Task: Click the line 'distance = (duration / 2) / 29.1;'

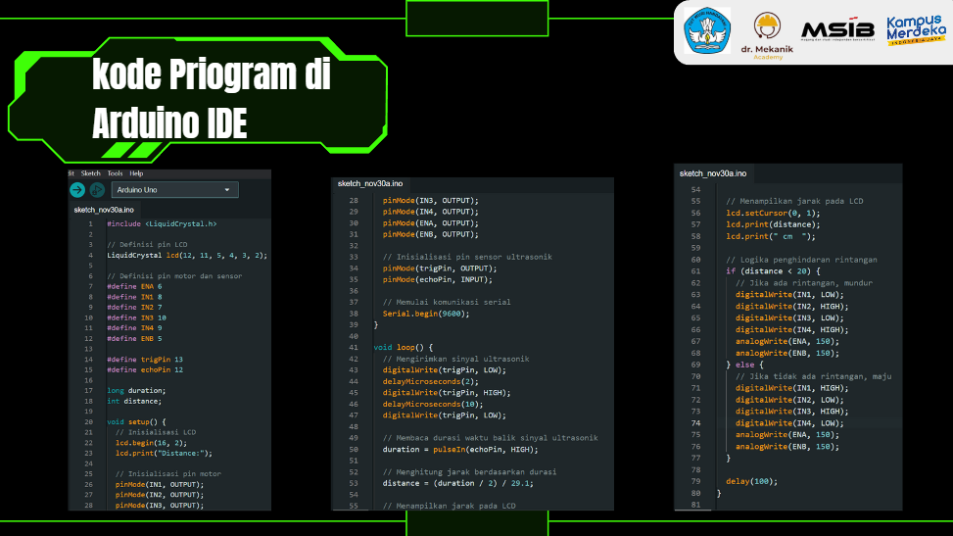Action: tap(457, 483)
